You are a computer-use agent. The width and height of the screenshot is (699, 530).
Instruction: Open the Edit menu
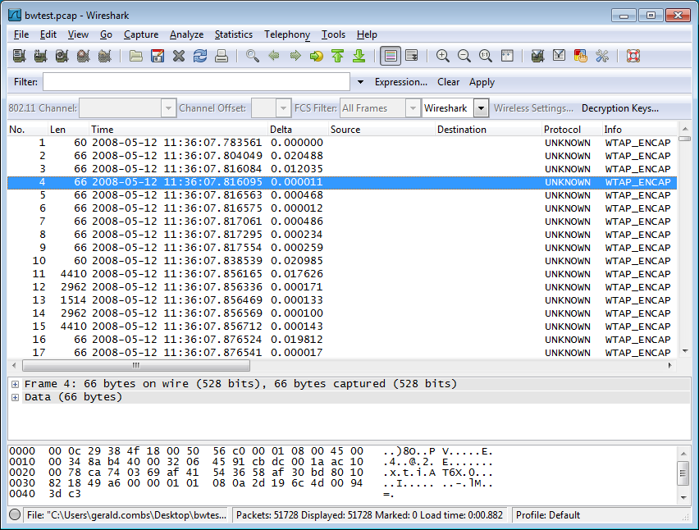pyautogui.click(x=48, y=34)
